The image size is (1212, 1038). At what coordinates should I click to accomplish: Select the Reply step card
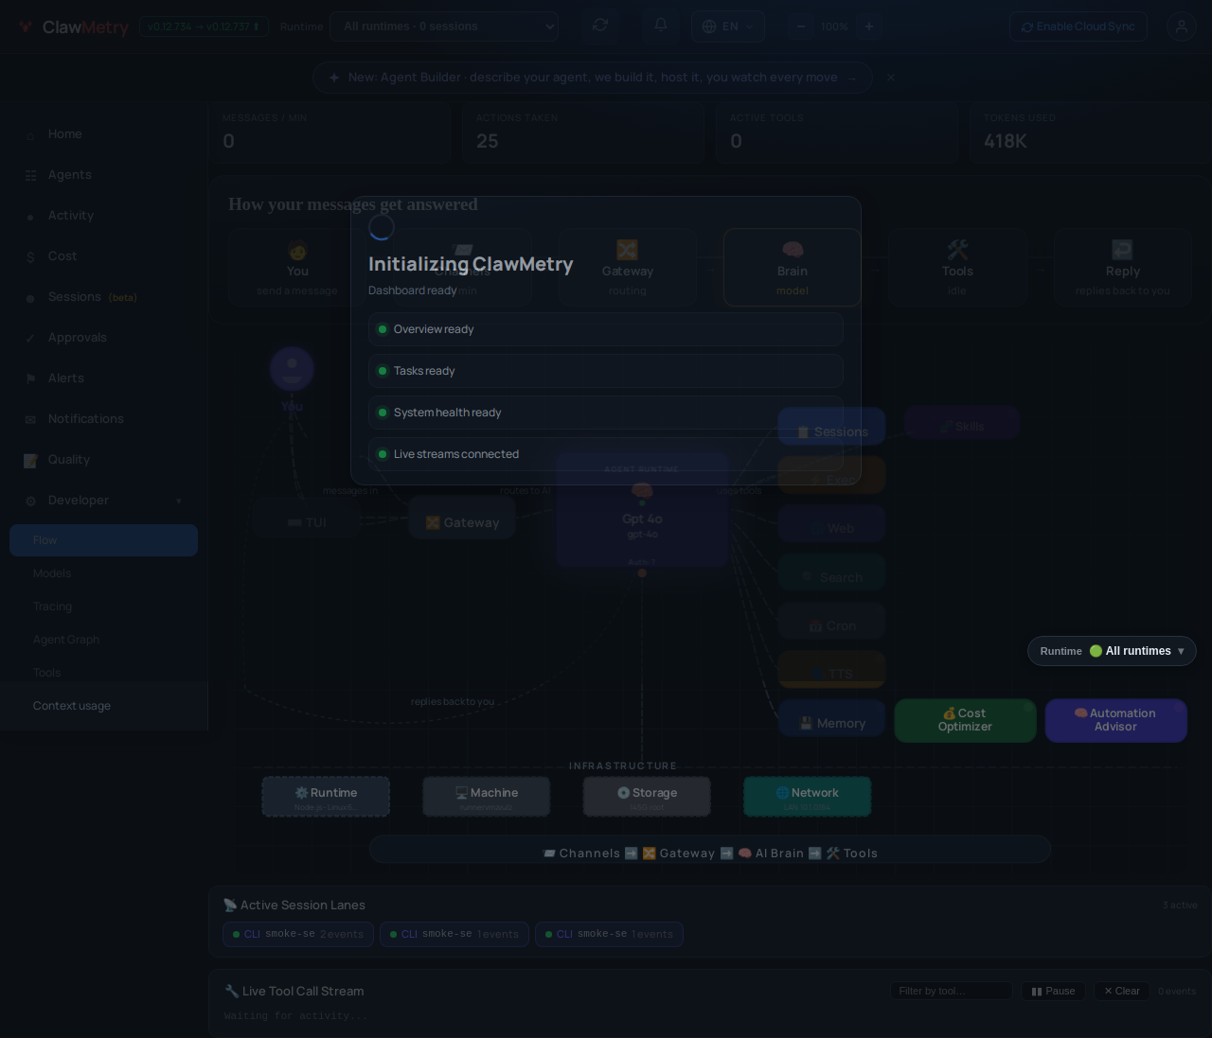point(1123,267)
